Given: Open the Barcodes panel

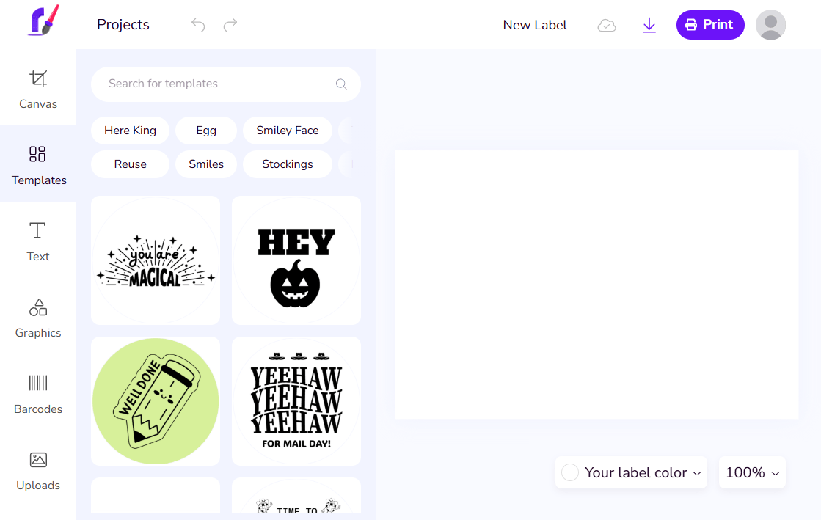Looking at the screenshot, I should tap(38, 393).
